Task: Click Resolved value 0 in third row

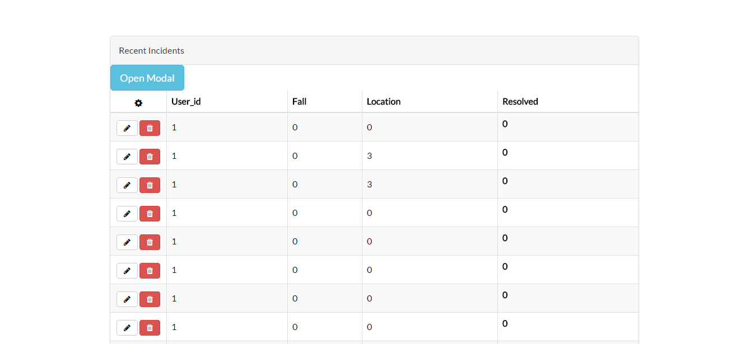Action: pos(505,181)
